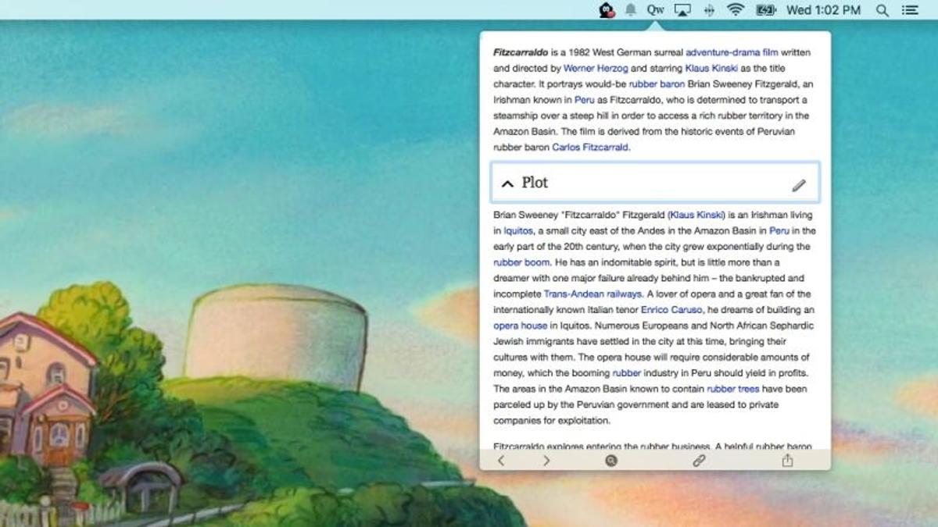The image size is (938, 527).
Task: Open the Trans-Andean railways link
Action: [593, 294]
